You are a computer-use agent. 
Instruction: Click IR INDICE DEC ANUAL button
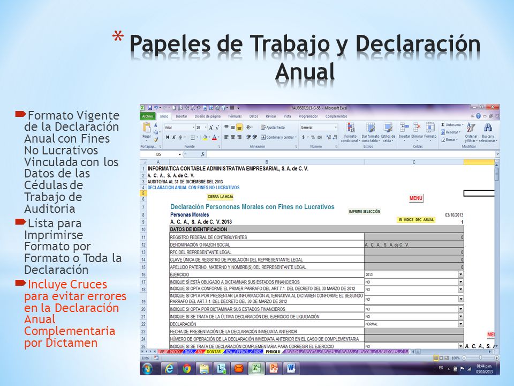point(416,220)
